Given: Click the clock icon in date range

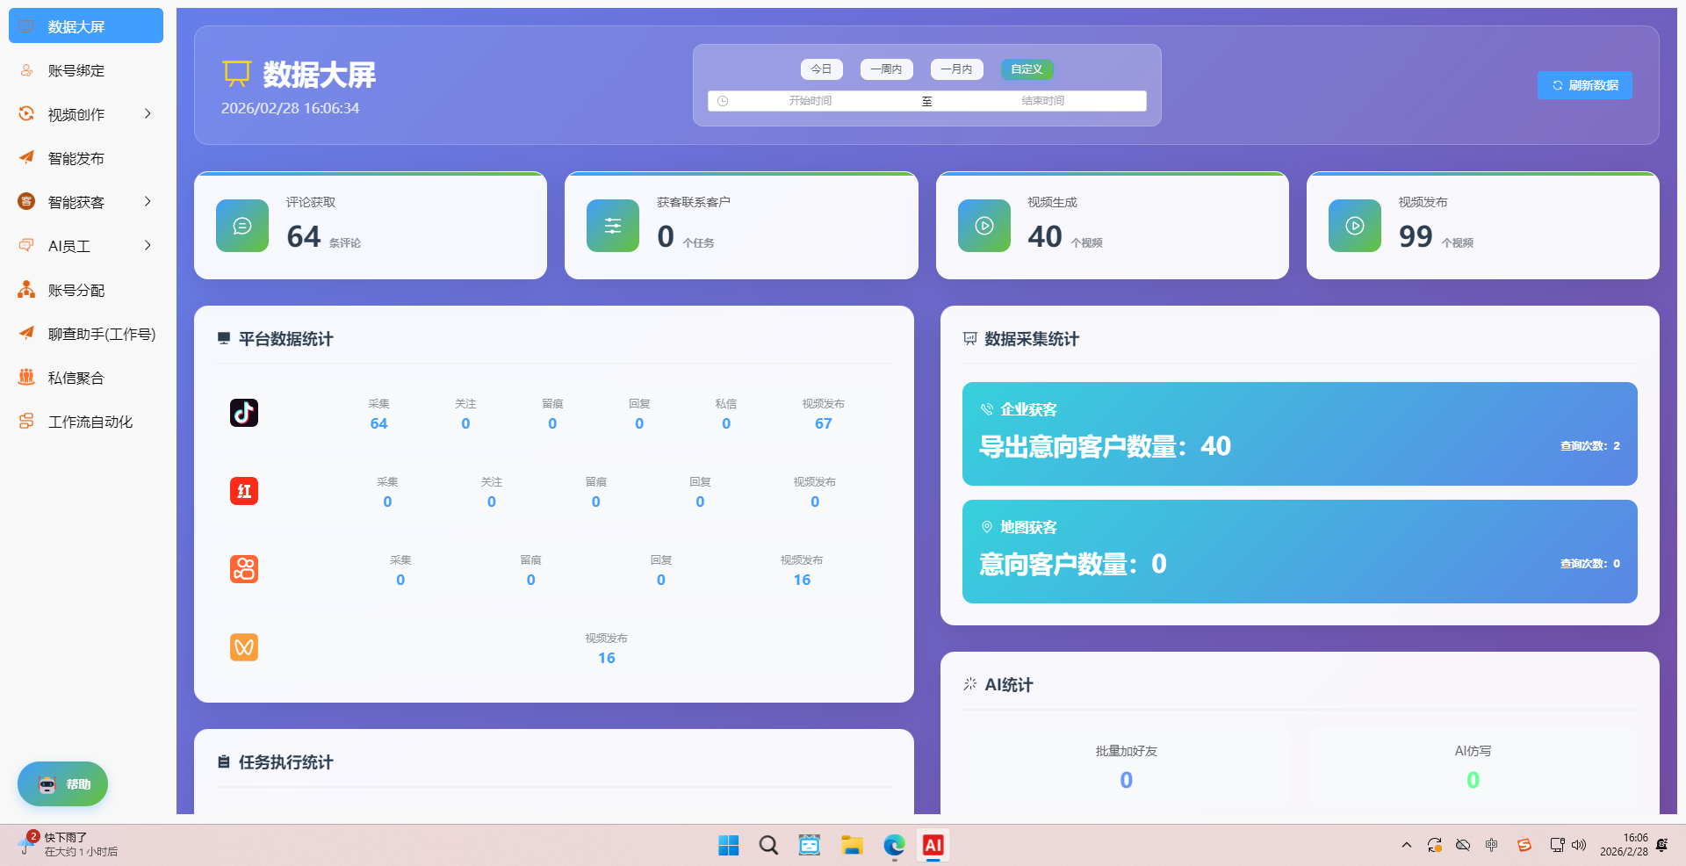Looking at the screenshot, I should [x=723, y=101].
